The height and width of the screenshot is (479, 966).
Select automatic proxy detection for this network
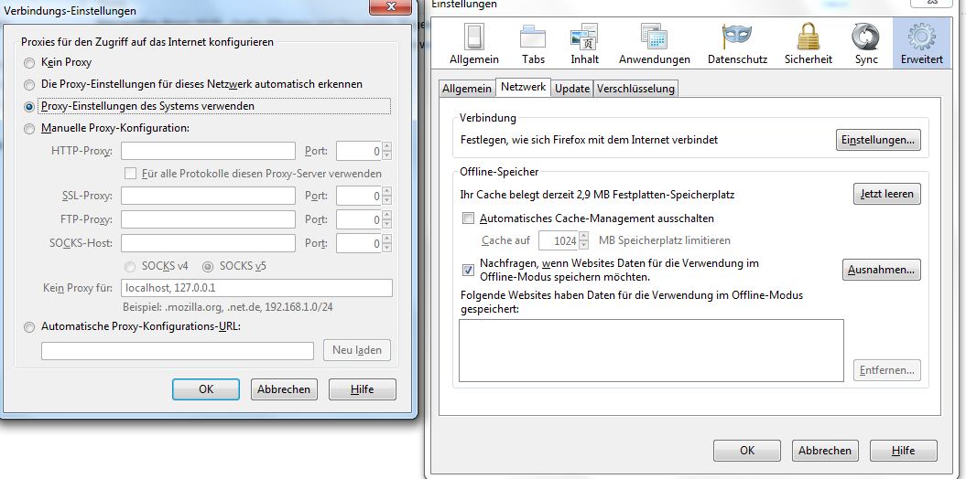[29, 84]
